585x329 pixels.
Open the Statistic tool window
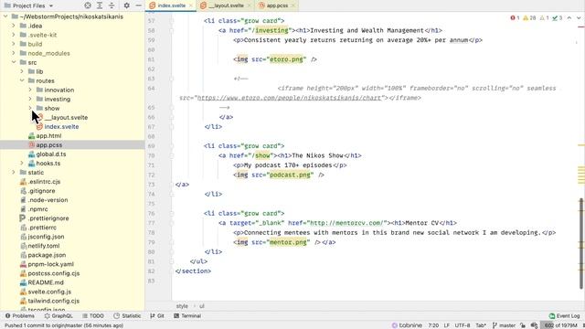(x=127, y=315)
